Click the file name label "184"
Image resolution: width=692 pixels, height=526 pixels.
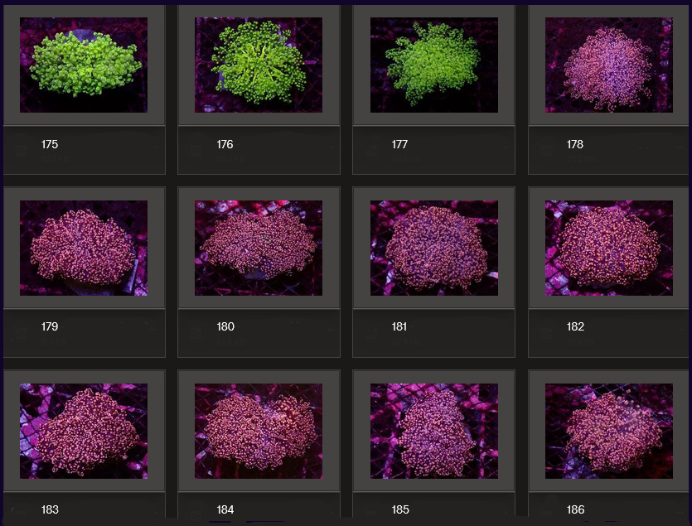[225, 509]
